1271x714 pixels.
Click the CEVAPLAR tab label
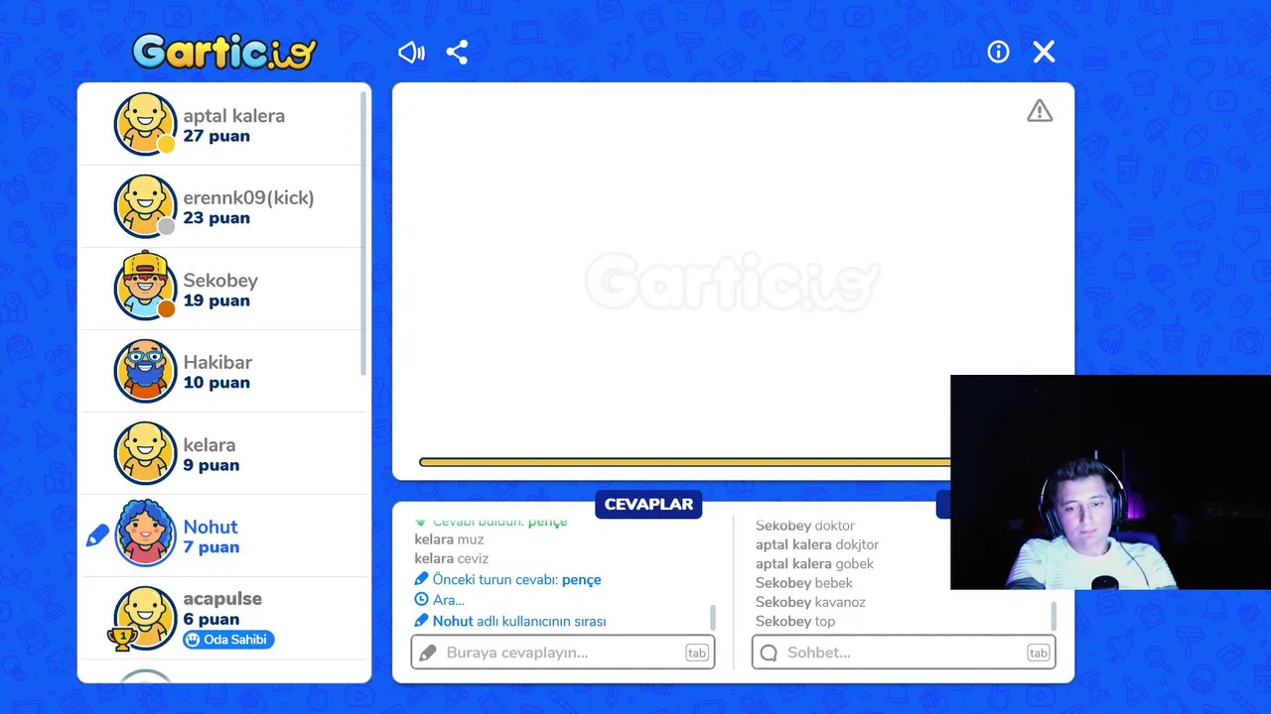[x=648, y=504]
